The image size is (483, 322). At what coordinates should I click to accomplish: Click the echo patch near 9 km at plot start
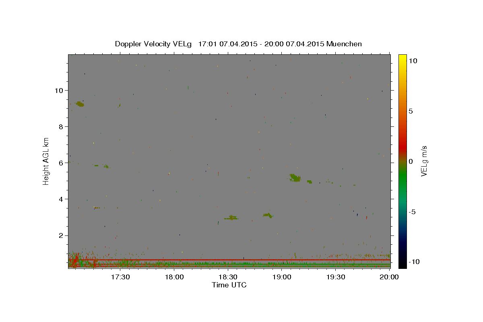pyautogui.click(x=80, y=104)
